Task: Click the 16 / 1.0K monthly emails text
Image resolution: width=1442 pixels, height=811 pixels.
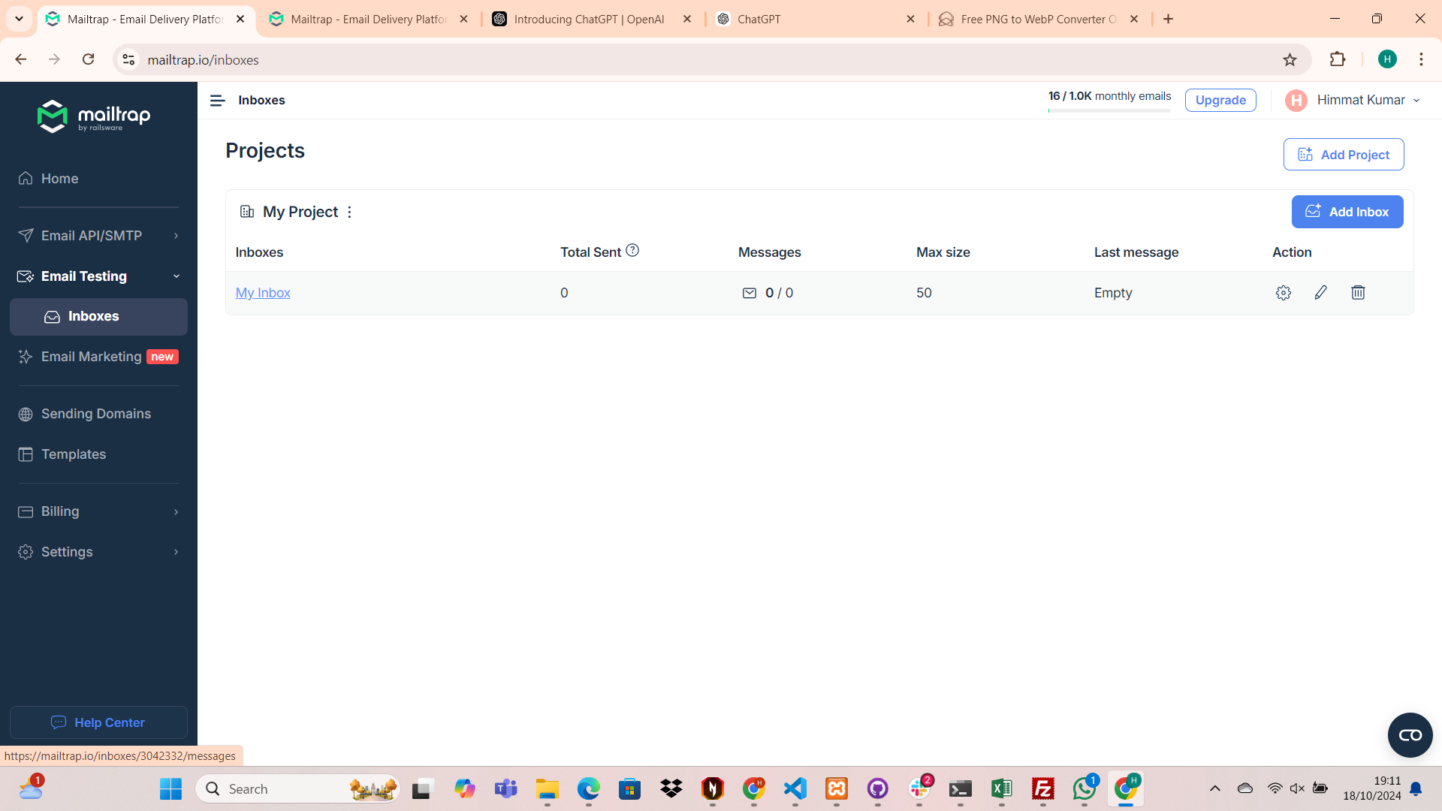Action: 1109,96
